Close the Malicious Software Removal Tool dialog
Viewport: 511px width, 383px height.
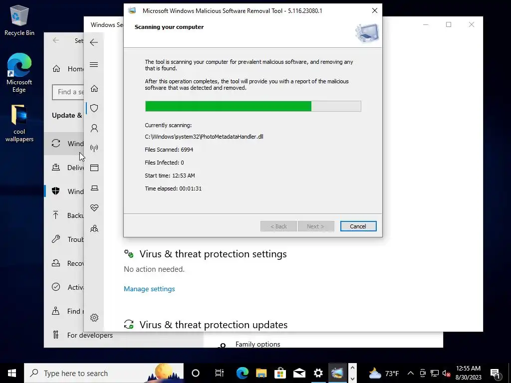click(374, 11)
